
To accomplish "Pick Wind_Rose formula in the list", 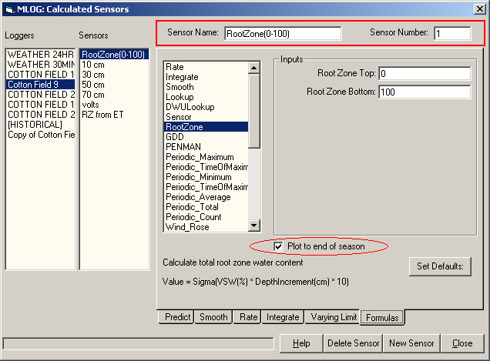I will [187, 227].
